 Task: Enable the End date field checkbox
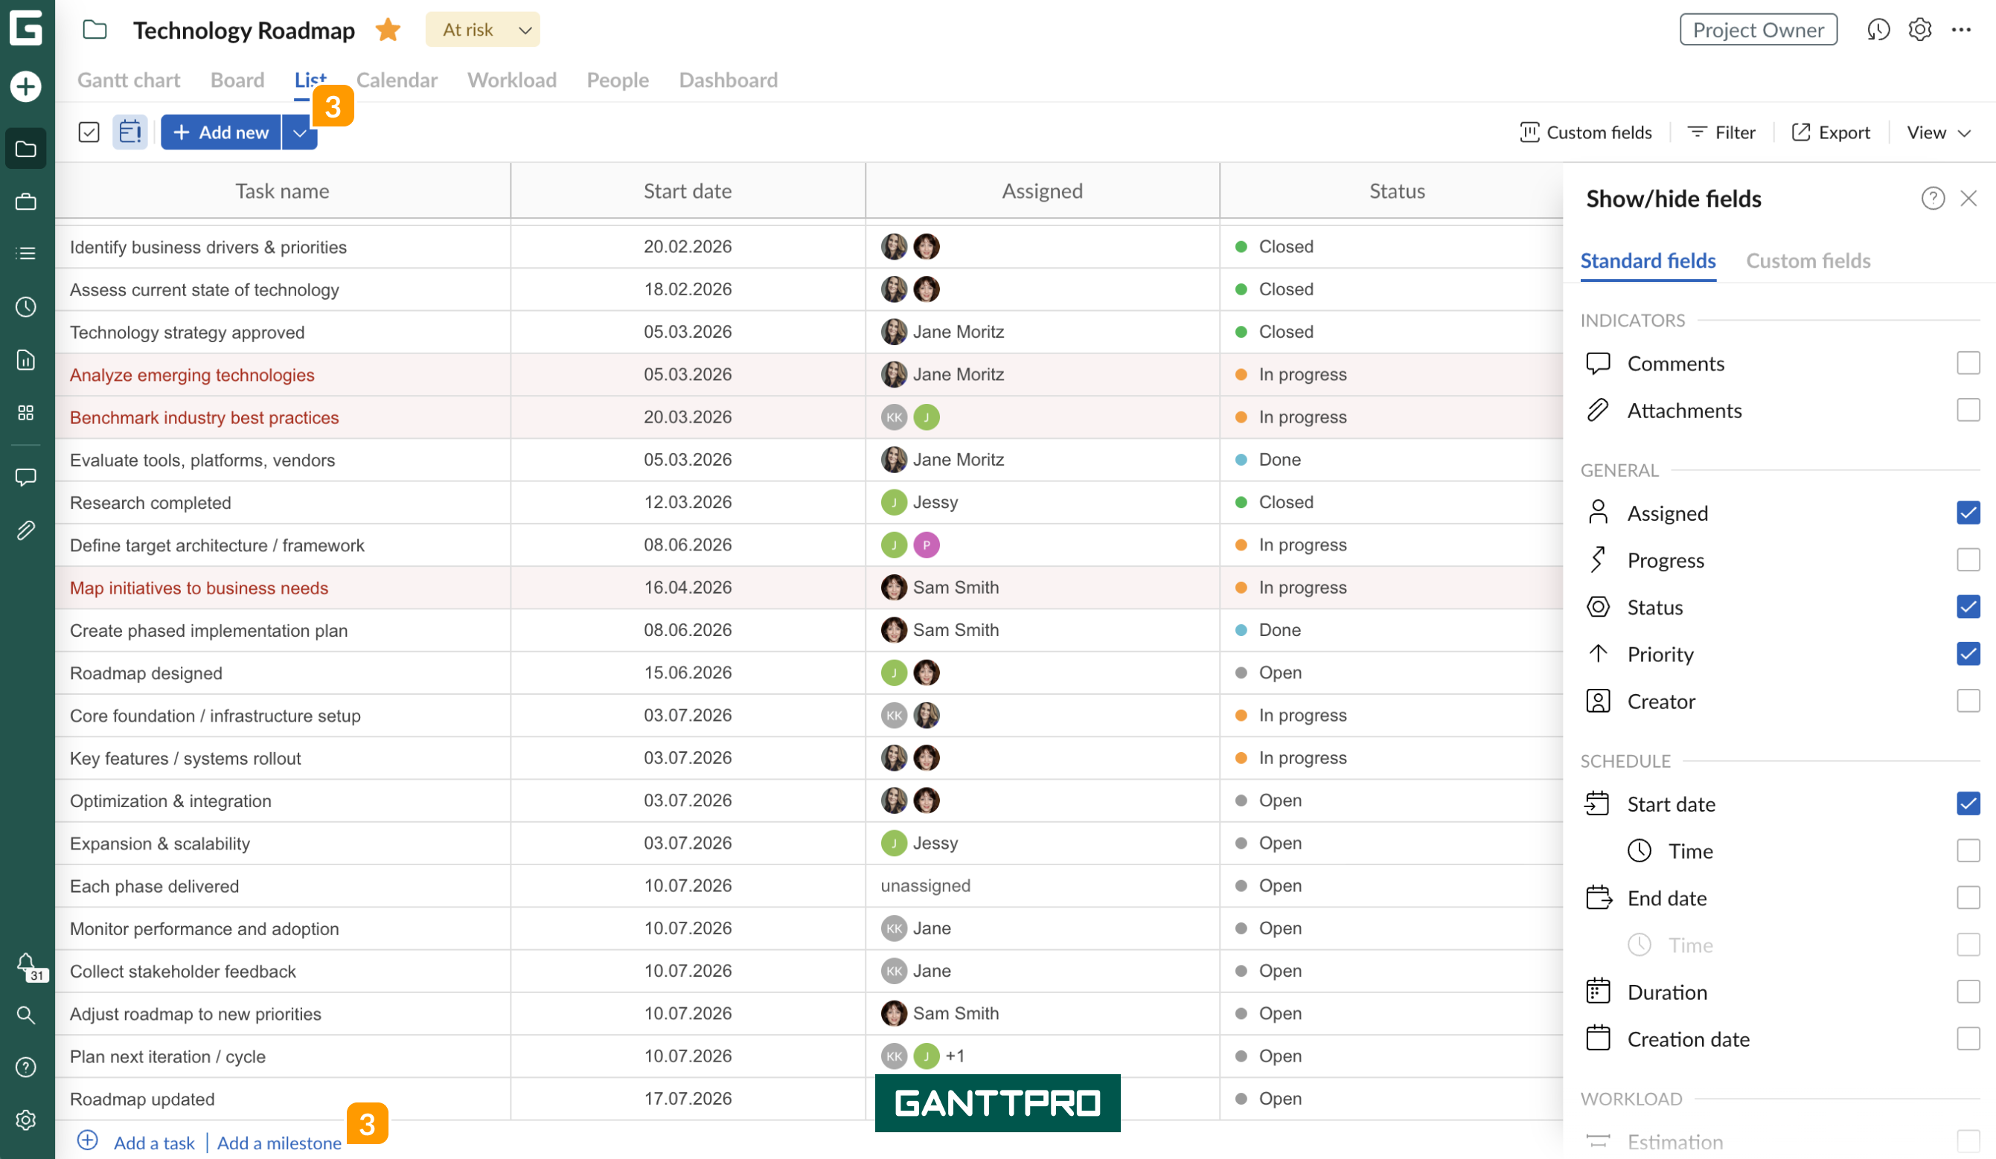(1968, 898)
